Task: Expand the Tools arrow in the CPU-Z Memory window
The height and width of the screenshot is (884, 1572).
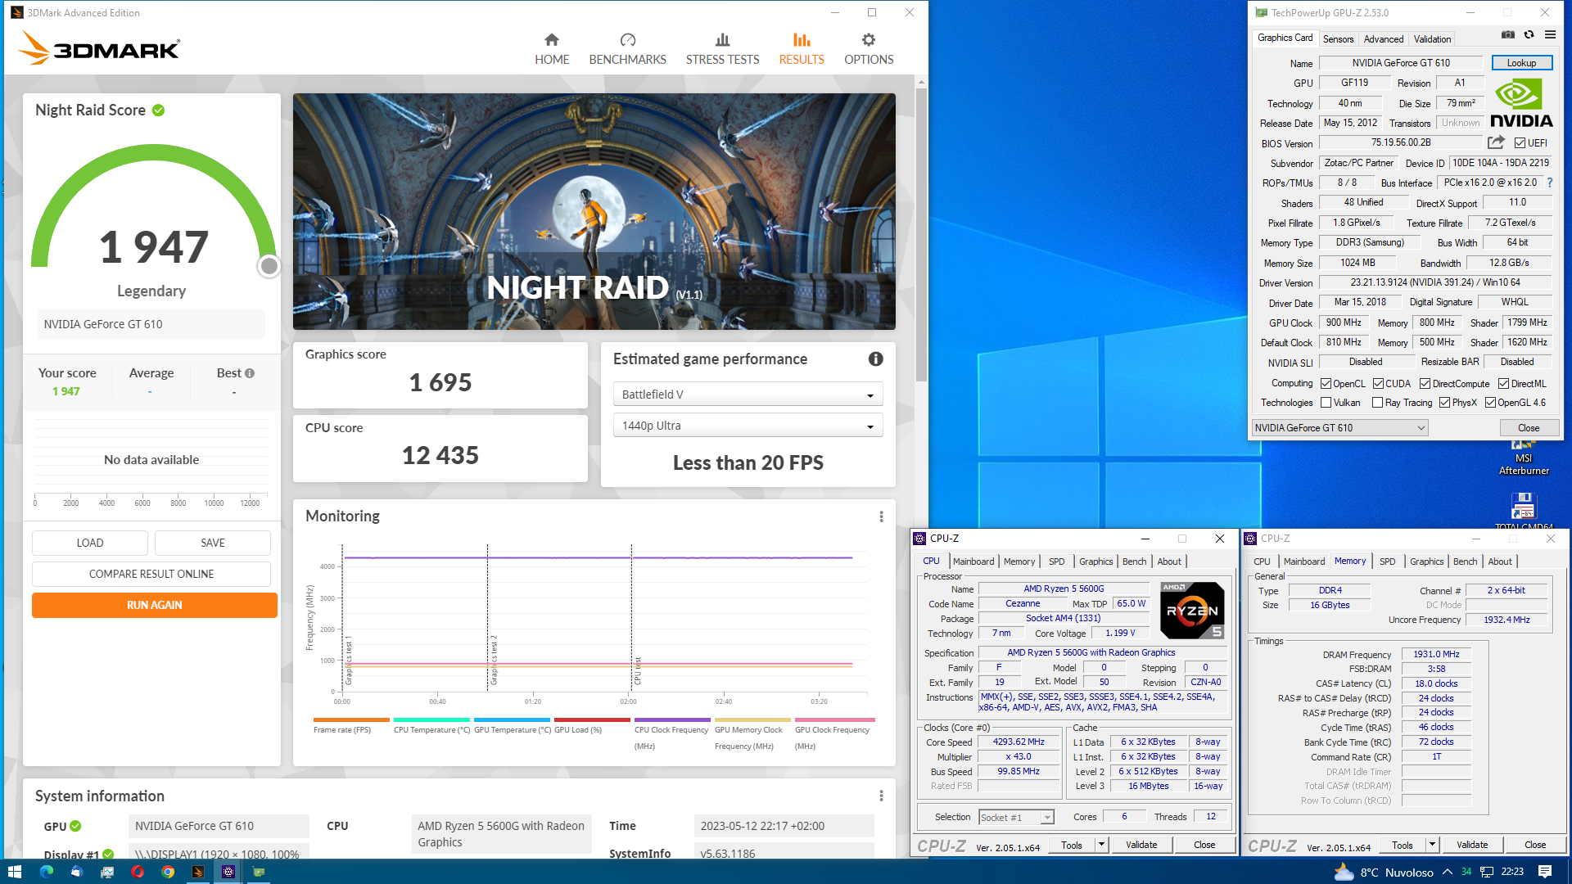Action: click(1432, 845)
